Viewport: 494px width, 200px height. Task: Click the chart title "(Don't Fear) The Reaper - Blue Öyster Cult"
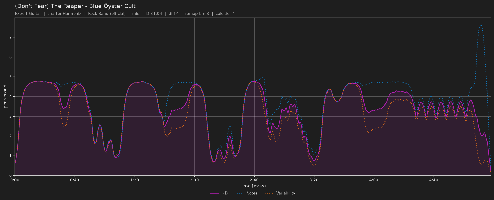(x=75, y=6)
